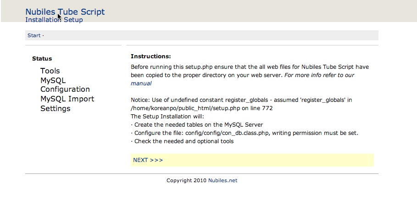The height and width of the screenshot is (201, 417).
Task: Select the MySQL status step
Action: (x=53, y=80)
